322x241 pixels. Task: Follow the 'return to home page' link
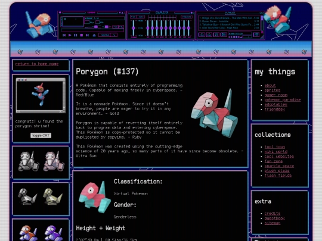click(37, 64)
